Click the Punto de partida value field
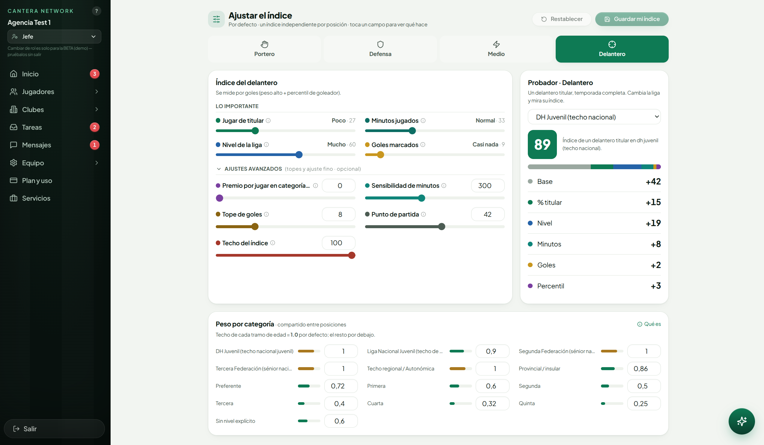764x445 pixels. pyautogui.click(x=488, y=214)
